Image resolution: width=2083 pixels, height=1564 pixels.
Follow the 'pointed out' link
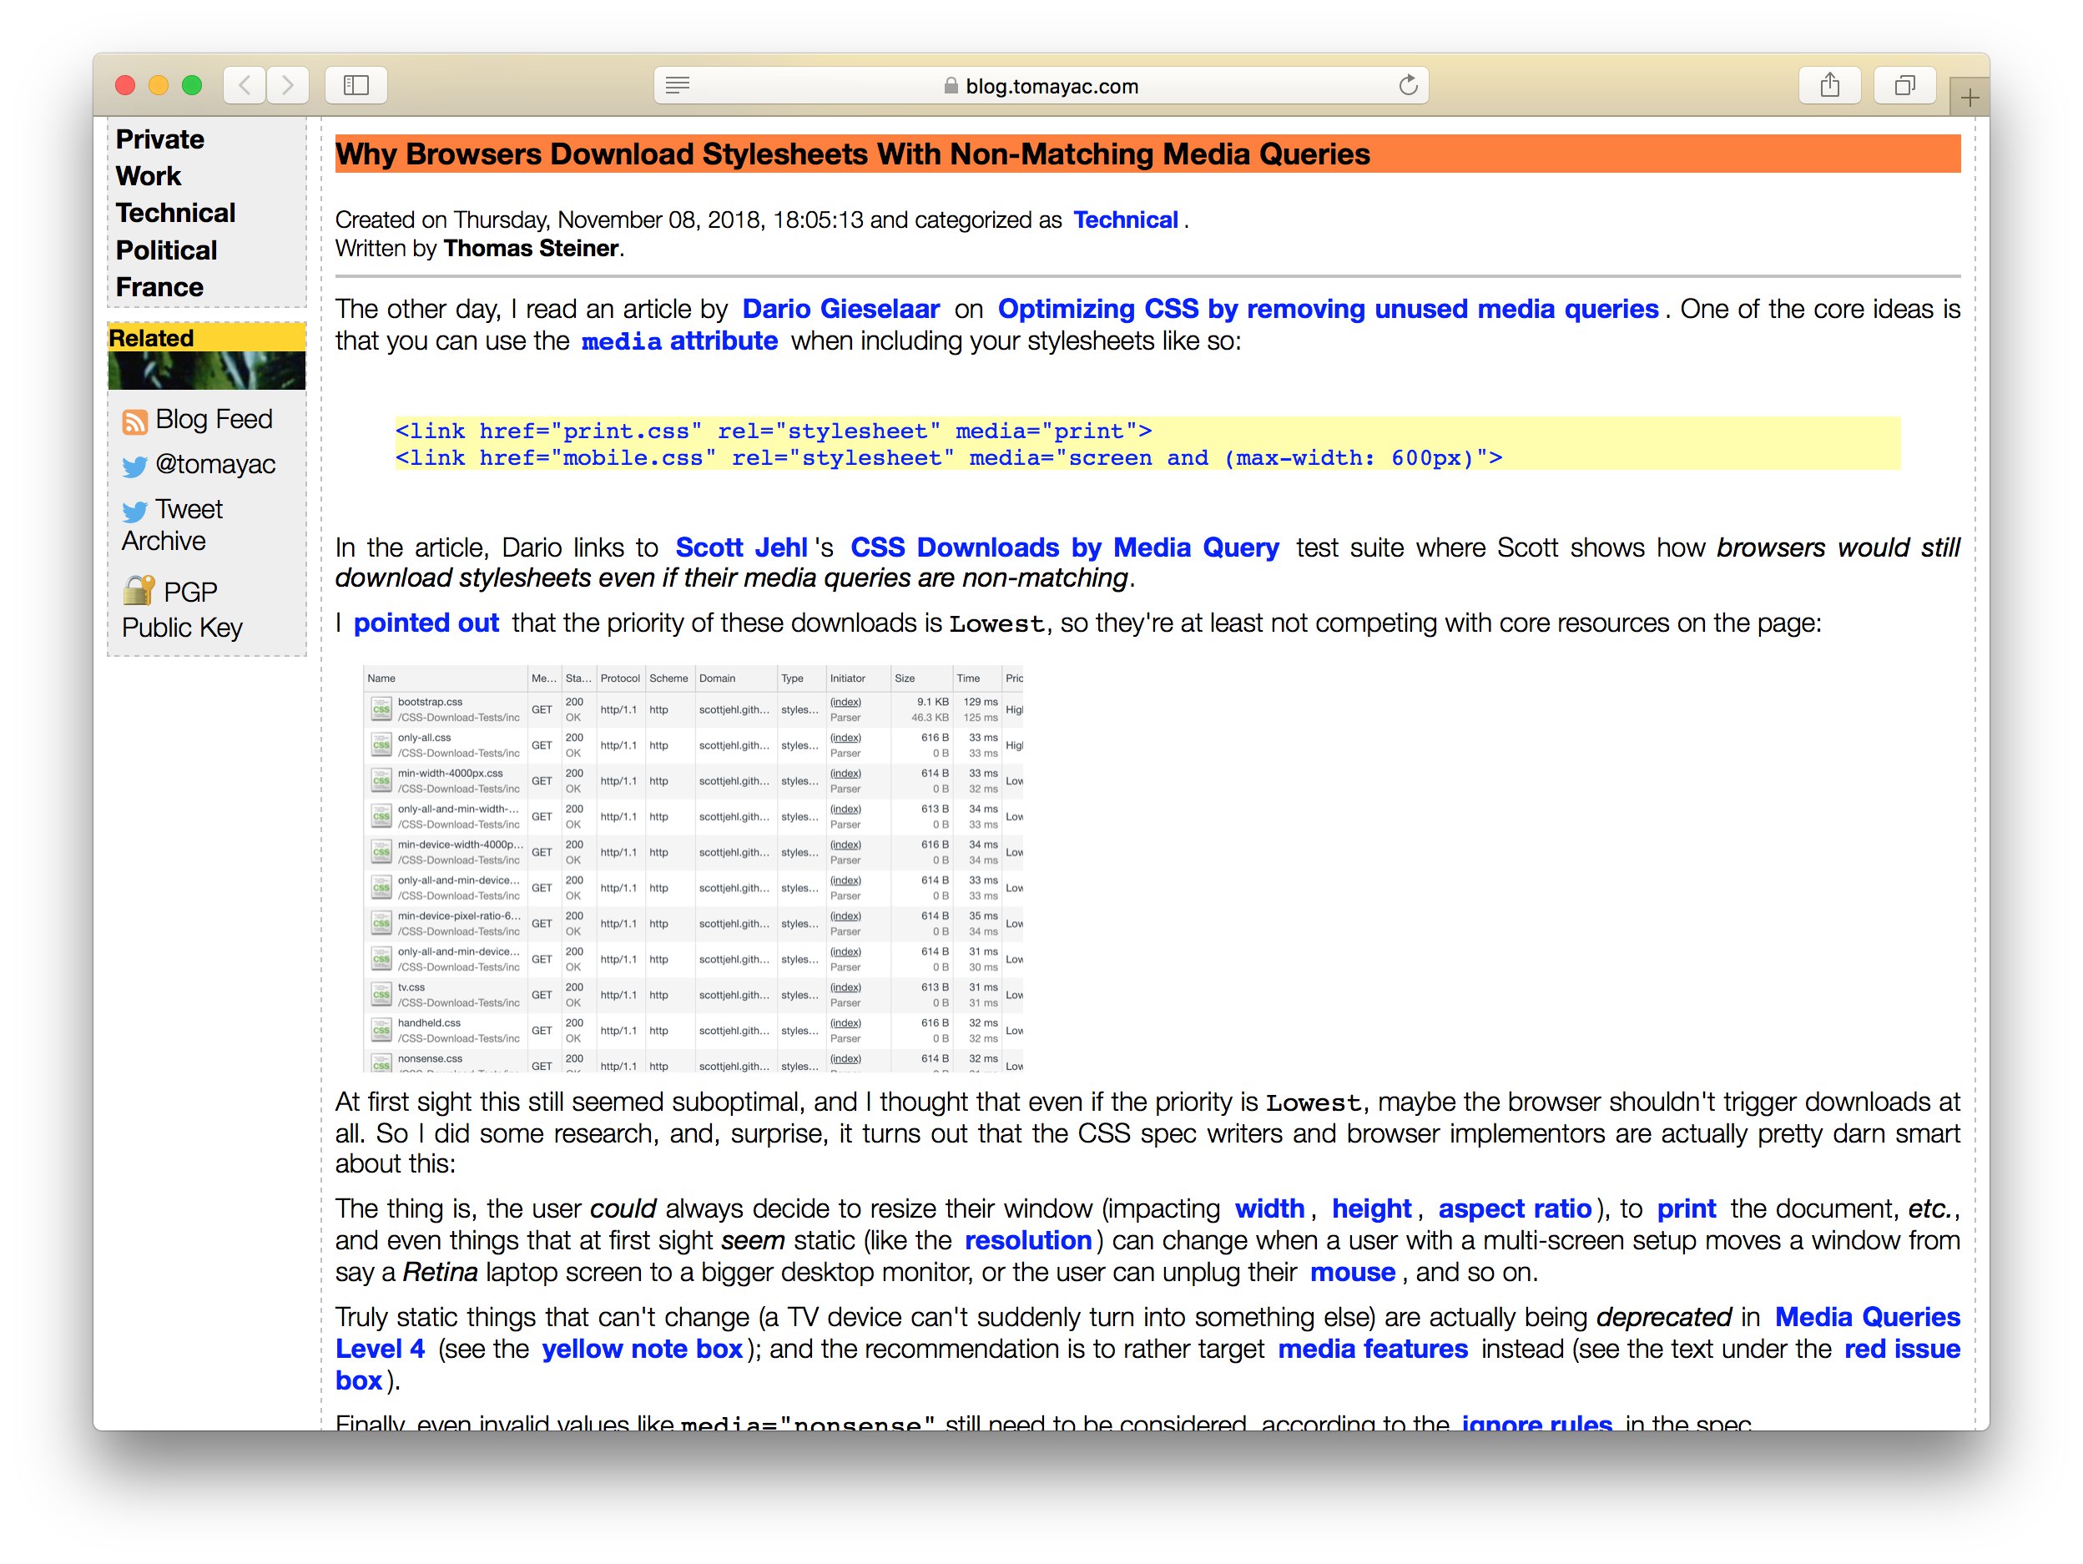click(426, 623)
